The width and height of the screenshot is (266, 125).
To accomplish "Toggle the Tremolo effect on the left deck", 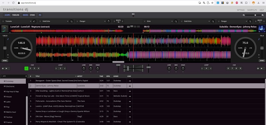I will pos(3,21).
